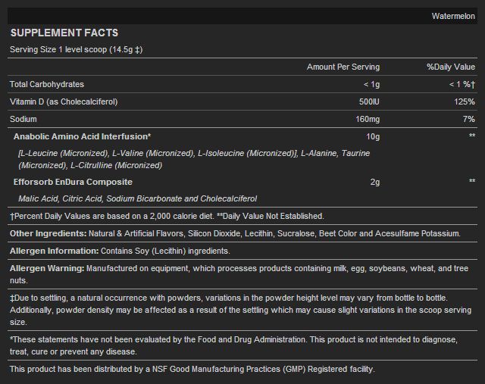Click the NSF Good Manufacturing Practices statement

click(192, 369)
